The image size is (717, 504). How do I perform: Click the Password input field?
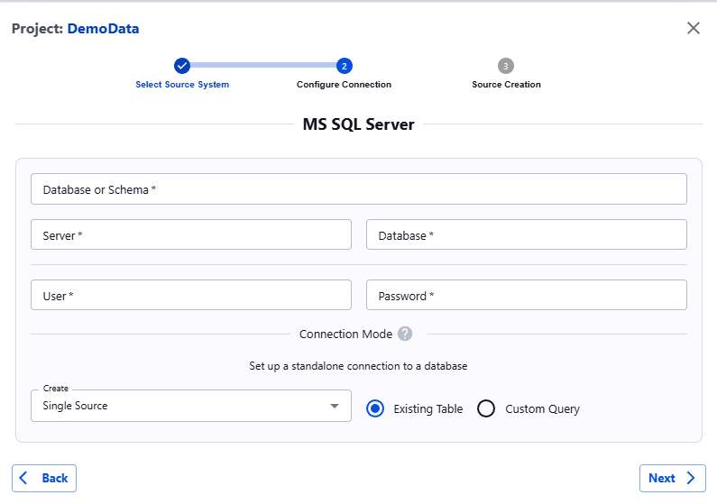pyautogui.click(x=526, y=295)
